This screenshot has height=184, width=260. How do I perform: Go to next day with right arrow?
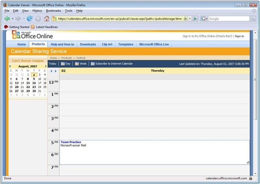[x=56, y=71]
